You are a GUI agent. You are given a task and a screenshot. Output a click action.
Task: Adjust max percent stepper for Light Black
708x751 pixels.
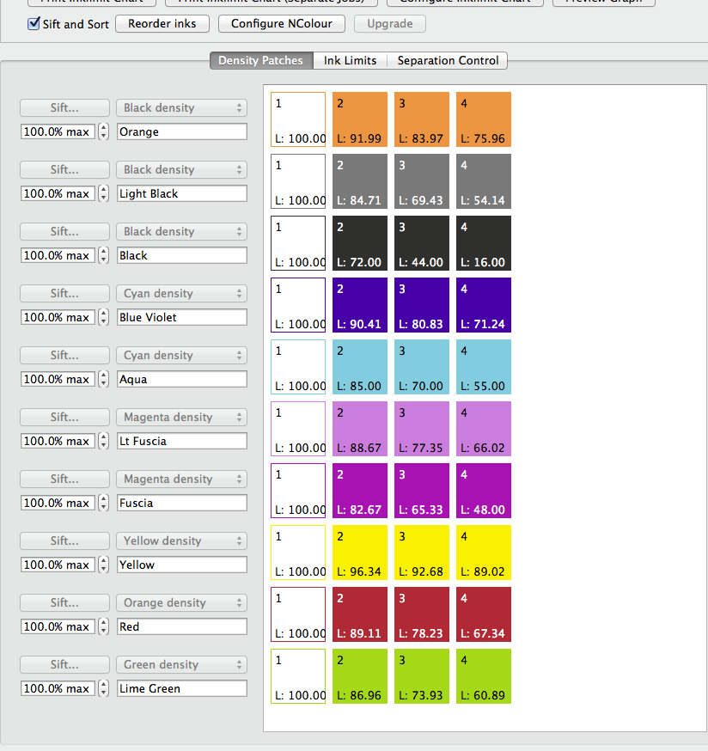tap(103, 193)
